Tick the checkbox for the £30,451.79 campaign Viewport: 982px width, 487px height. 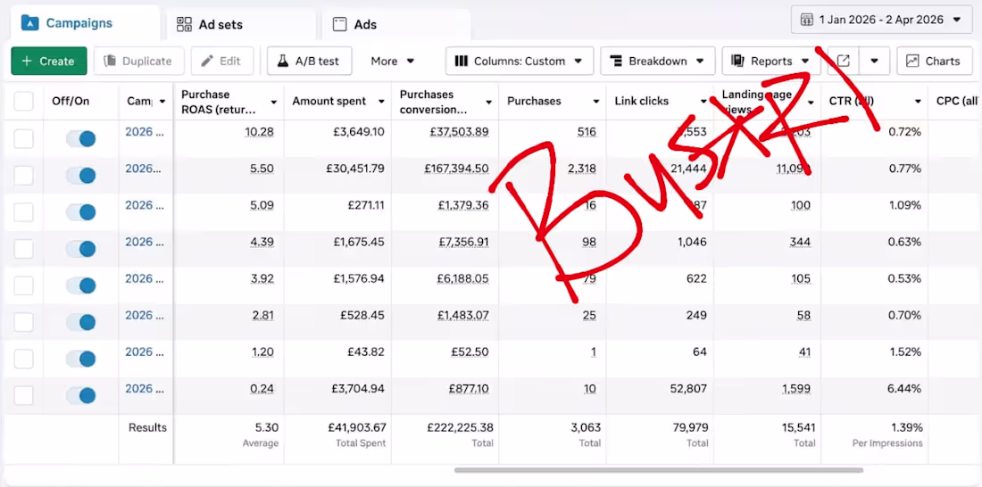coord(24,176)
